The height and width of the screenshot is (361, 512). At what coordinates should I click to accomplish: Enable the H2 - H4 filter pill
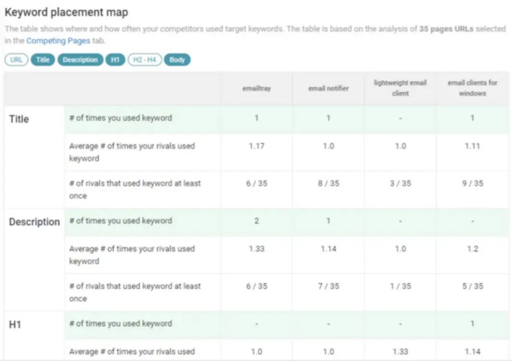143,60
